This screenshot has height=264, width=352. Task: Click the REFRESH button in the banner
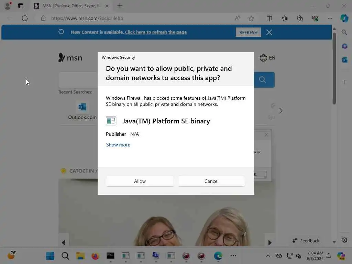pos(248,32)
